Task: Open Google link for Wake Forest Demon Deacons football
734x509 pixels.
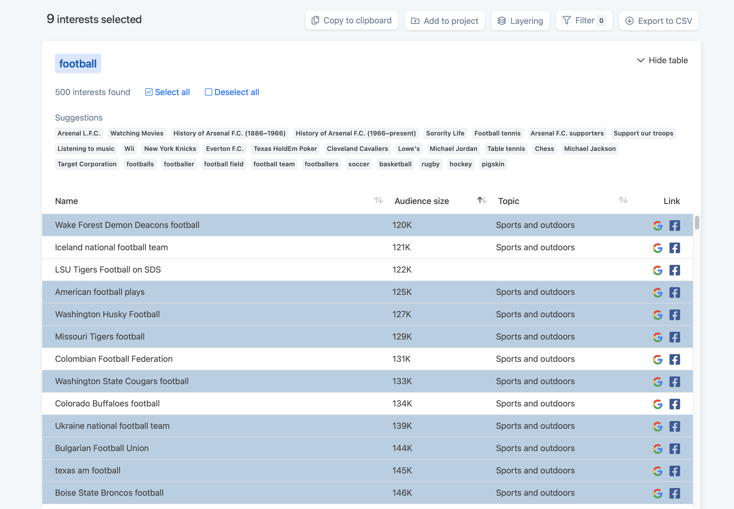Action: pos(657,226)
